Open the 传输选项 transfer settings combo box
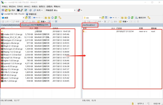Viewport: 163px width, 105px height. pyautogui.click(x=65, y=10)
